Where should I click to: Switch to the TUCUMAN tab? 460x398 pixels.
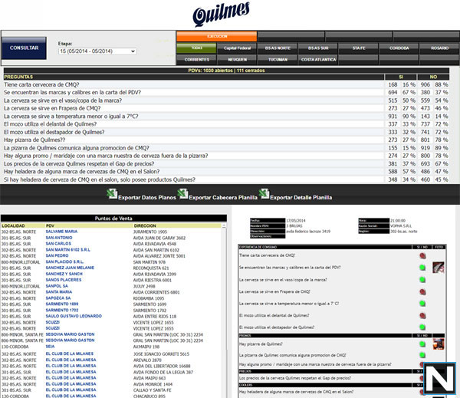click(x=278, y=60)
